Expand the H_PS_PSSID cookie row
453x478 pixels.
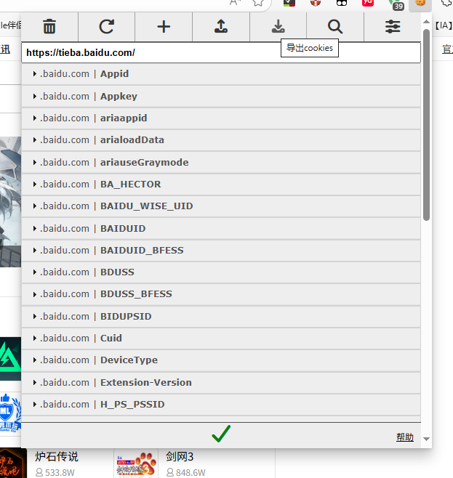click(x=132, y=405)
